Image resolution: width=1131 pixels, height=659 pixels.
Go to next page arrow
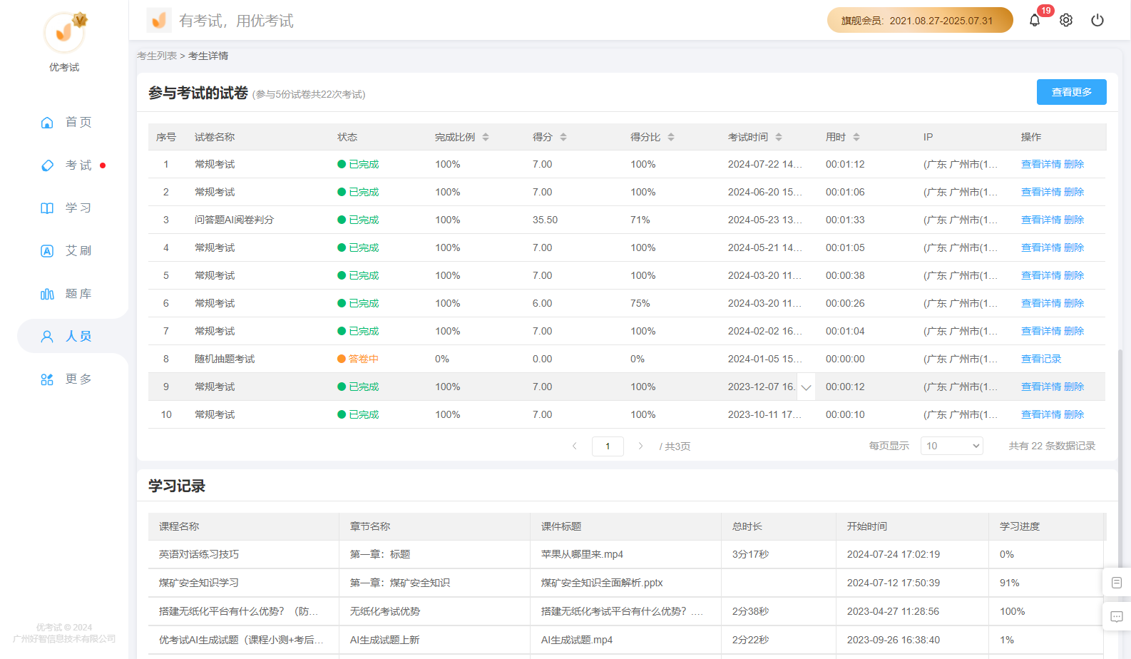point(640,446)
